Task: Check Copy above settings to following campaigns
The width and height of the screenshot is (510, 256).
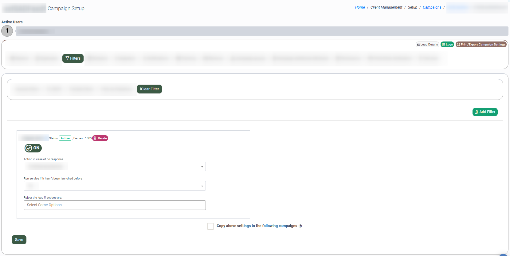Action: coord(210,226)
